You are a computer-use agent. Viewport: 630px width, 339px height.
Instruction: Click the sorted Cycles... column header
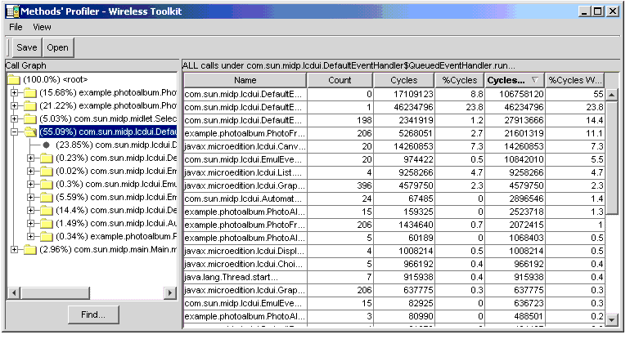click(x=515, y=80)
